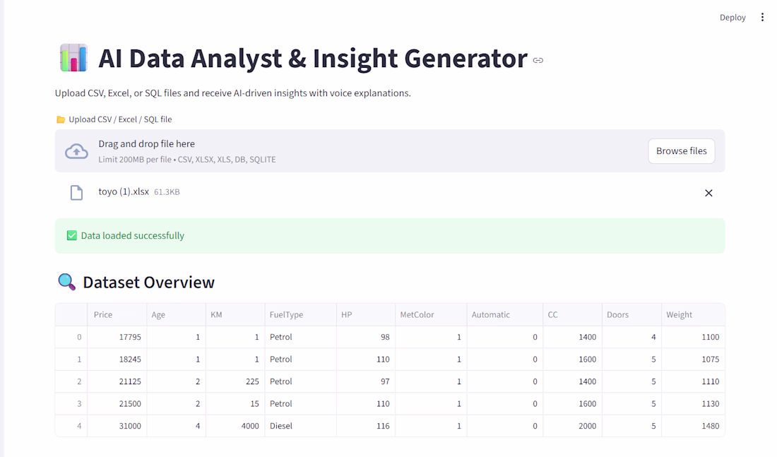This screenshot has height=457, width=777.
Task: Click the green checkmark success icon
Action: (71, 236)
